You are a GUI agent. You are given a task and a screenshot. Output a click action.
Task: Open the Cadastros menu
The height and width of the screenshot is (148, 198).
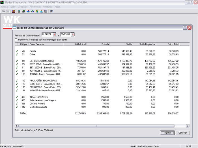(x=23, y=6)
